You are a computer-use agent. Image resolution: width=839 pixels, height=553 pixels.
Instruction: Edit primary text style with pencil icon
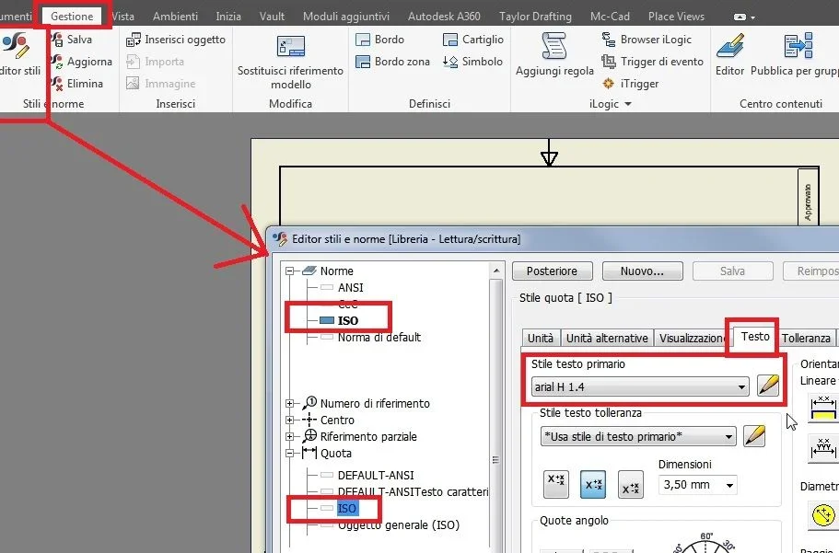pos(768,386)
